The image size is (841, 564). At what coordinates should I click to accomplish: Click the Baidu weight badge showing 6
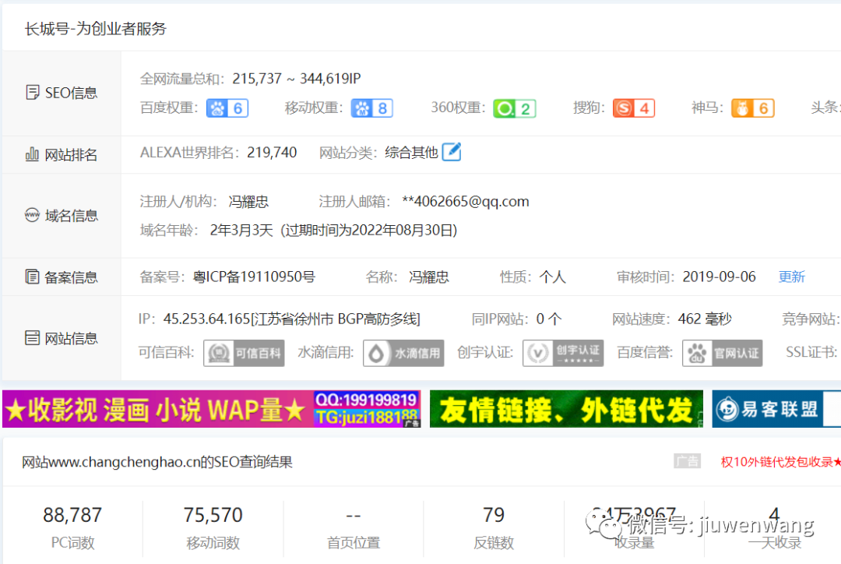tap(227, 108)
